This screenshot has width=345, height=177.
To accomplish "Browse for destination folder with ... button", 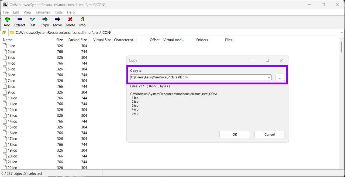I will [280, 77].
